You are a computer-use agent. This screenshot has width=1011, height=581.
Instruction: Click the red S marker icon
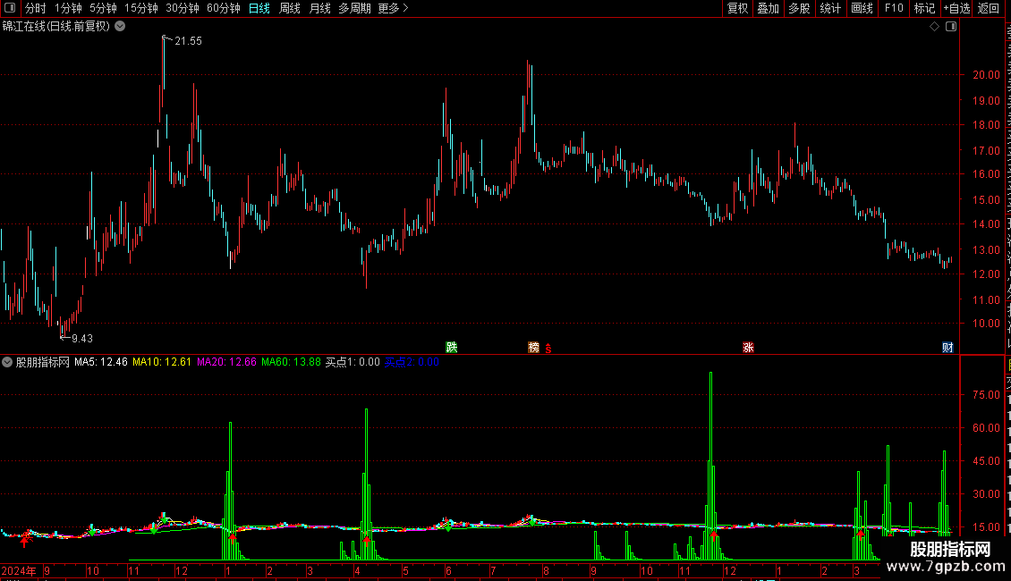coord(548,349)
